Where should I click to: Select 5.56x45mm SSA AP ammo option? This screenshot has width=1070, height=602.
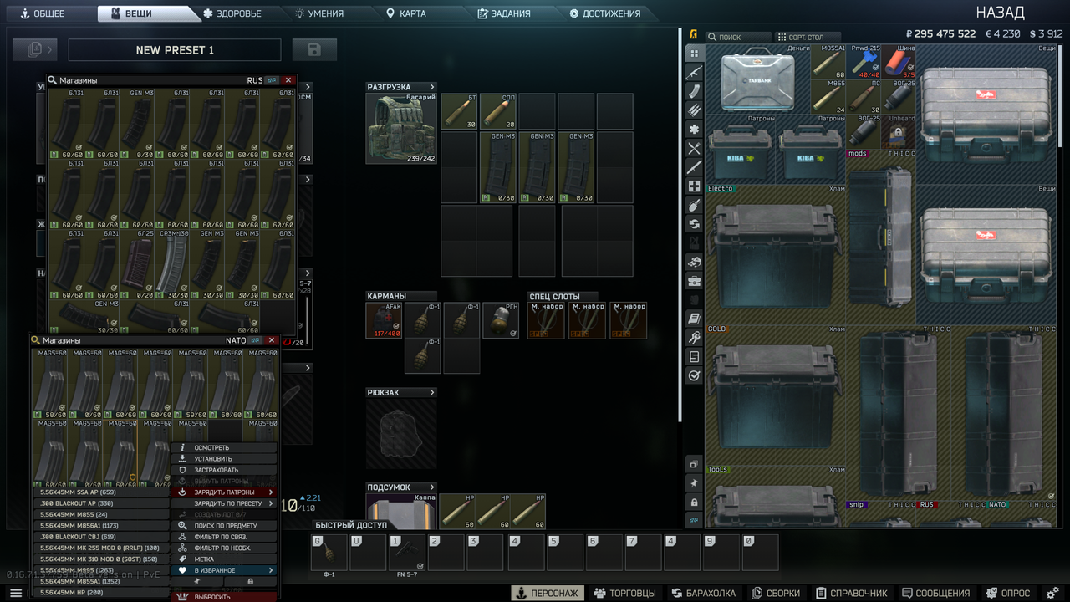click(101, 492)
